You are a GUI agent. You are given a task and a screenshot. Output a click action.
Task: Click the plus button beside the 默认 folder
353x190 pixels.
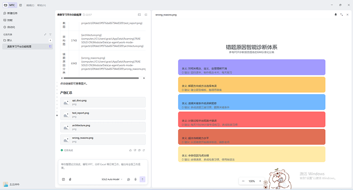click(51, 40)
